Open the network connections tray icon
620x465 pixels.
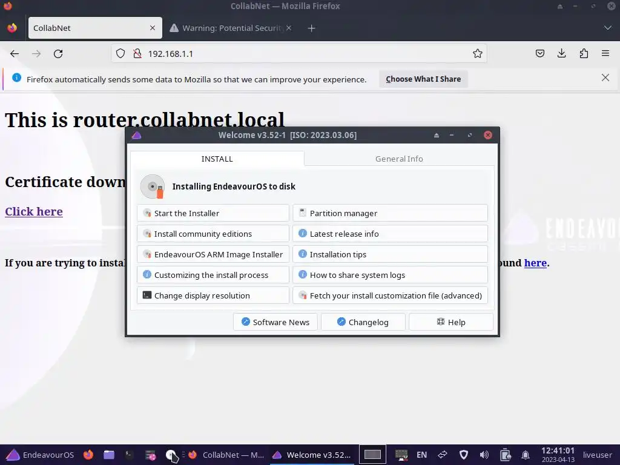click(443, 455)
